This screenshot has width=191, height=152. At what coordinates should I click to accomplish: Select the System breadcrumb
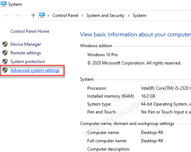click(x=139, y=15)
